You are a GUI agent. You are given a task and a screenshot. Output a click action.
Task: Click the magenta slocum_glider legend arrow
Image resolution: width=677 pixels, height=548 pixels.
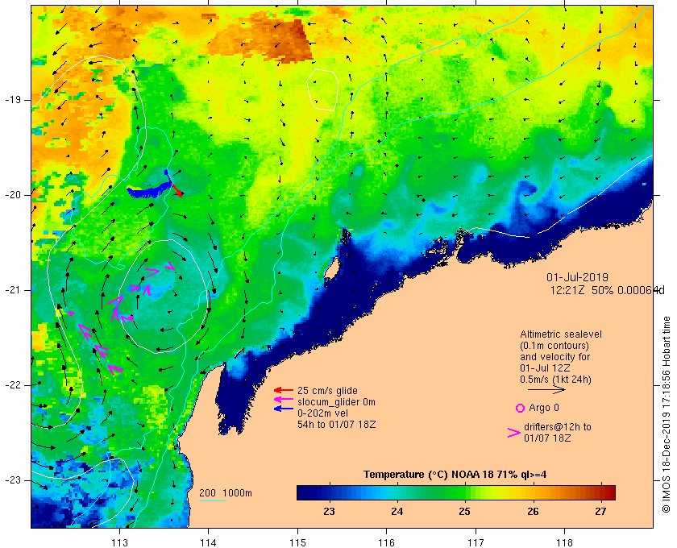283,400
